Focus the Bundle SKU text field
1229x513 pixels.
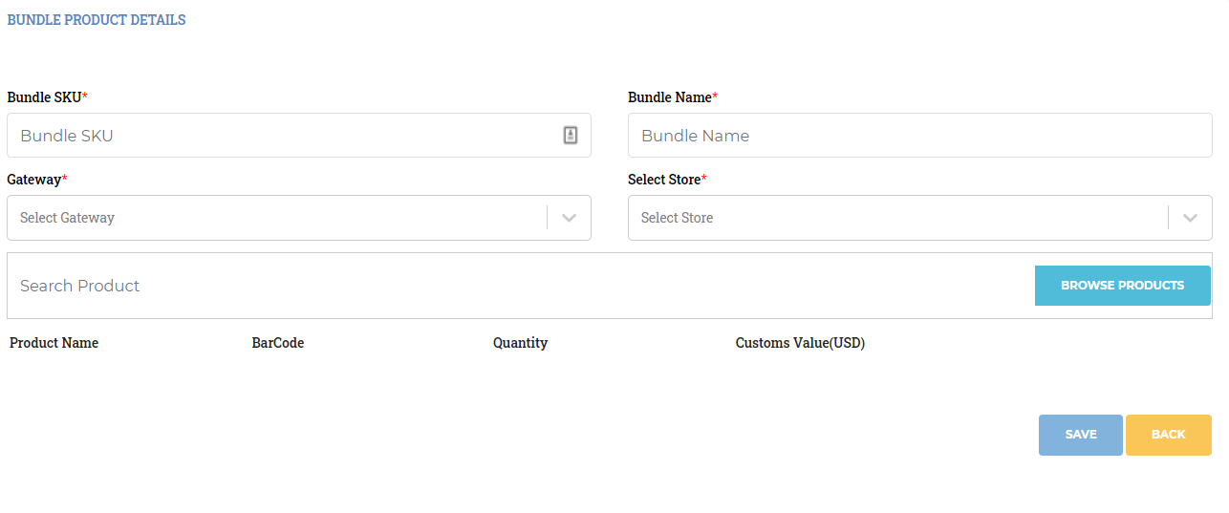[299, 136]
